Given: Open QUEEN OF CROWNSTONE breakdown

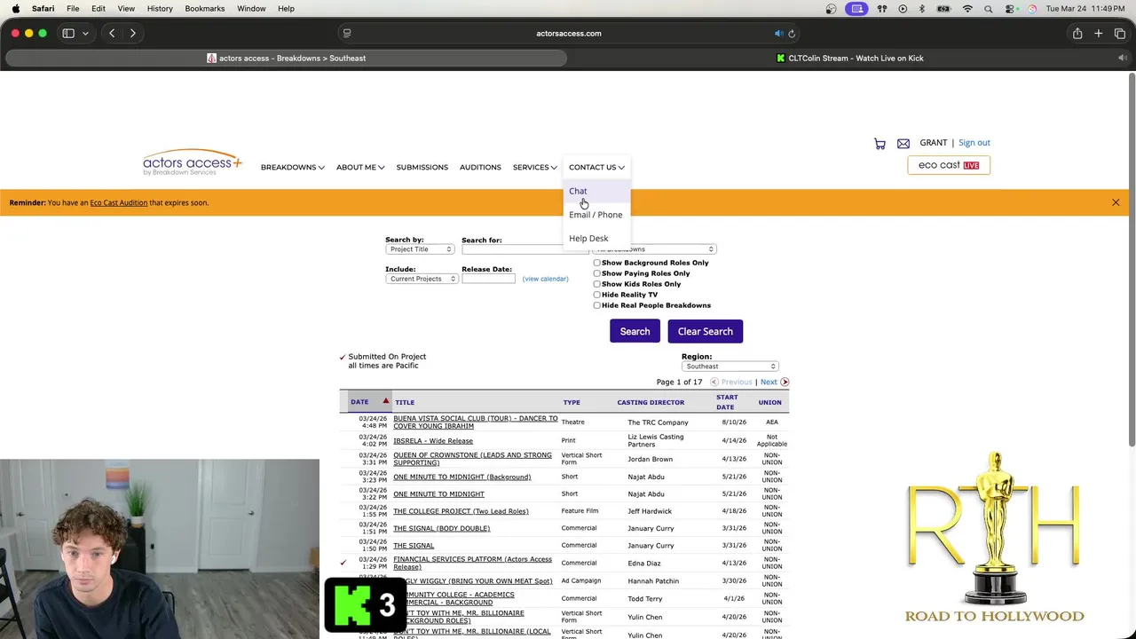Looking at the screenshot, I should 472,459.
